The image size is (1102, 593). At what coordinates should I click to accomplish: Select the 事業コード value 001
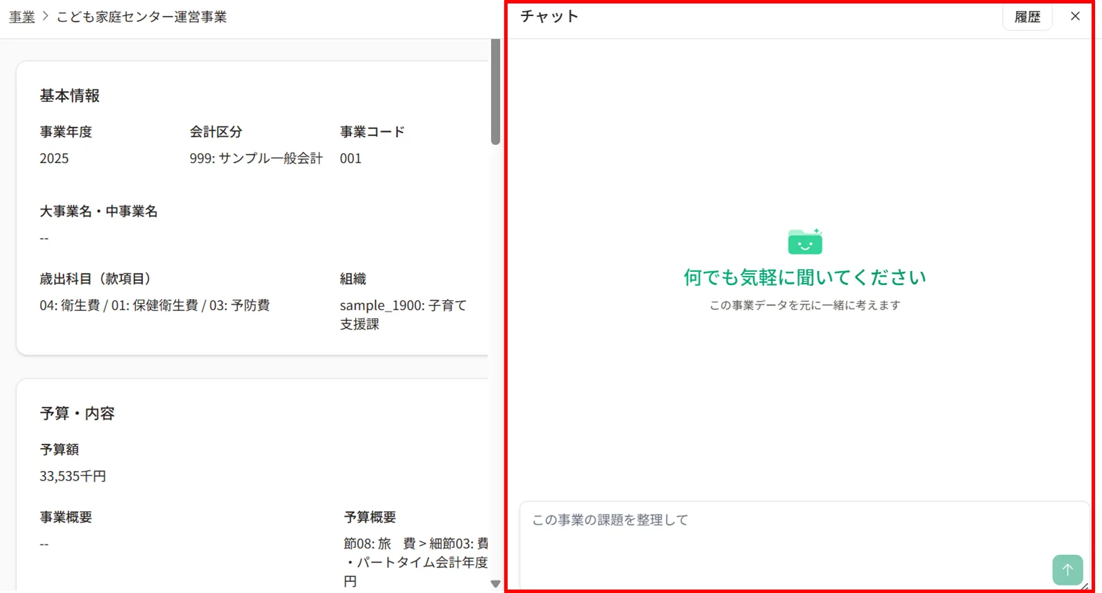tap(350, 158)
